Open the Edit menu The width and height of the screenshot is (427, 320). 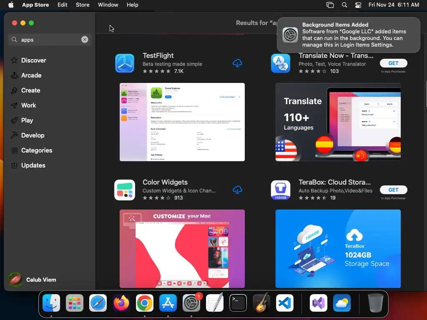pos(63,5)
